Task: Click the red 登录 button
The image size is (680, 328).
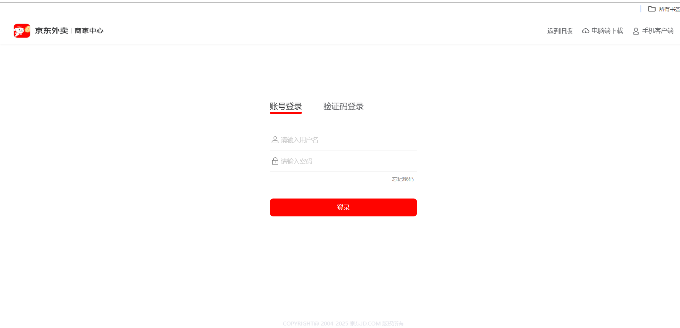Action: 343,207
